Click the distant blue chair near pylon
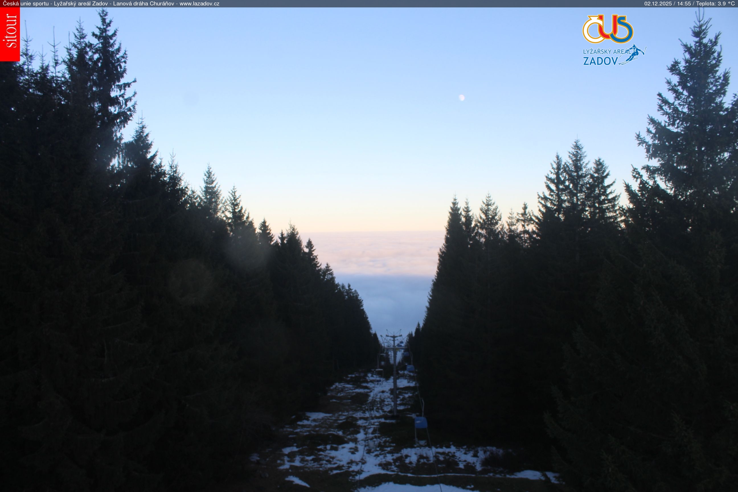Image resolution: width=738 pixels, height=492 pixels. click(410, 368)
